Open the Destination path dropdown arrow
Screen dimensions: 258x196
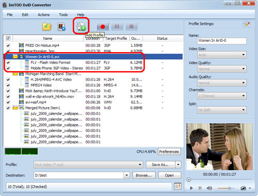(x=126, y=175)
